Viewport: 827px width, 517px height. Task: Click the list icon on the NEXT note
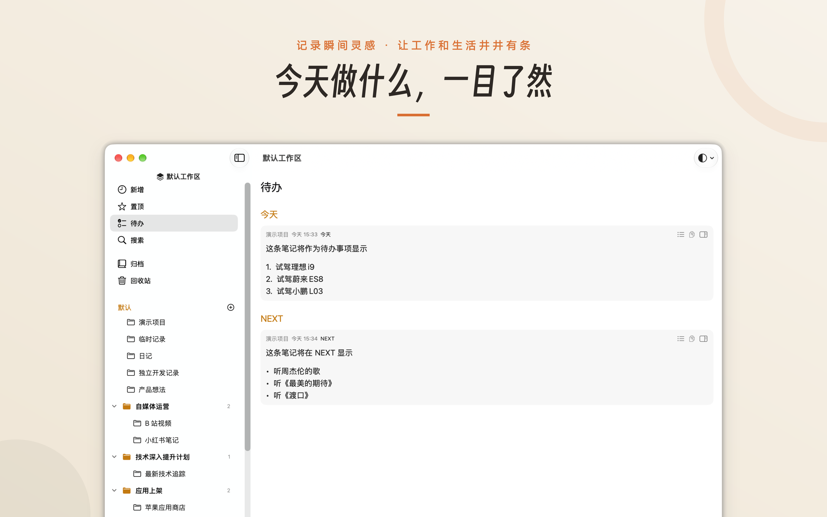point(680,339)
